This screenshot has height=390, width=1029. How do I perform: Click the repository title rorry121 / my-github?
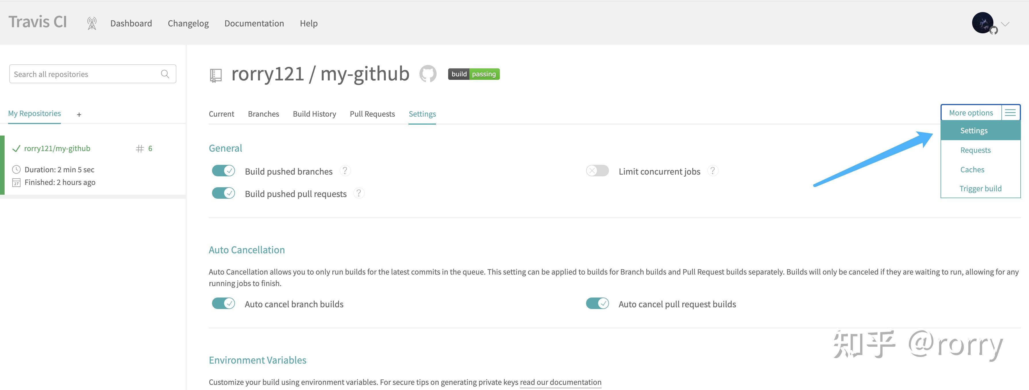coord(320,74)
